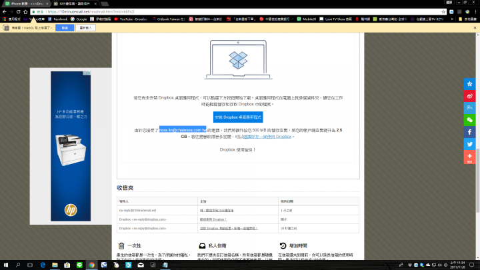Close the HP ad with corner icon
Viewport: 480px width, 270px height.
click(87, 73)
